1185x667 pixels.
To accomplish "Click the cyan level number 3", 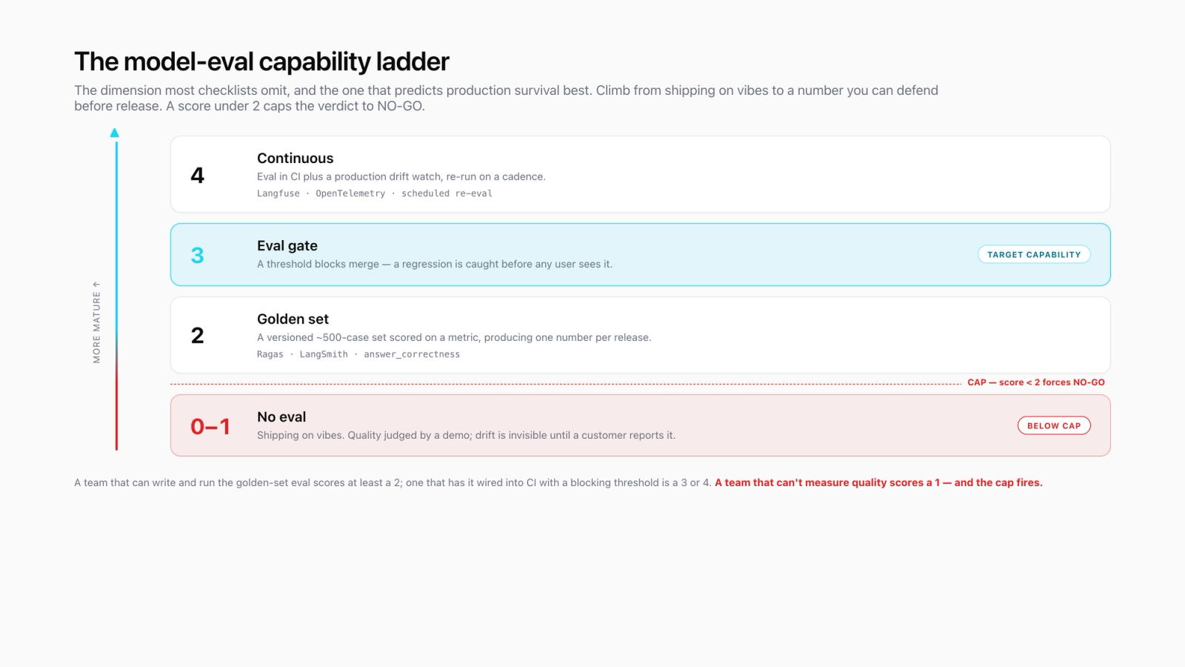I will point(197,255).
